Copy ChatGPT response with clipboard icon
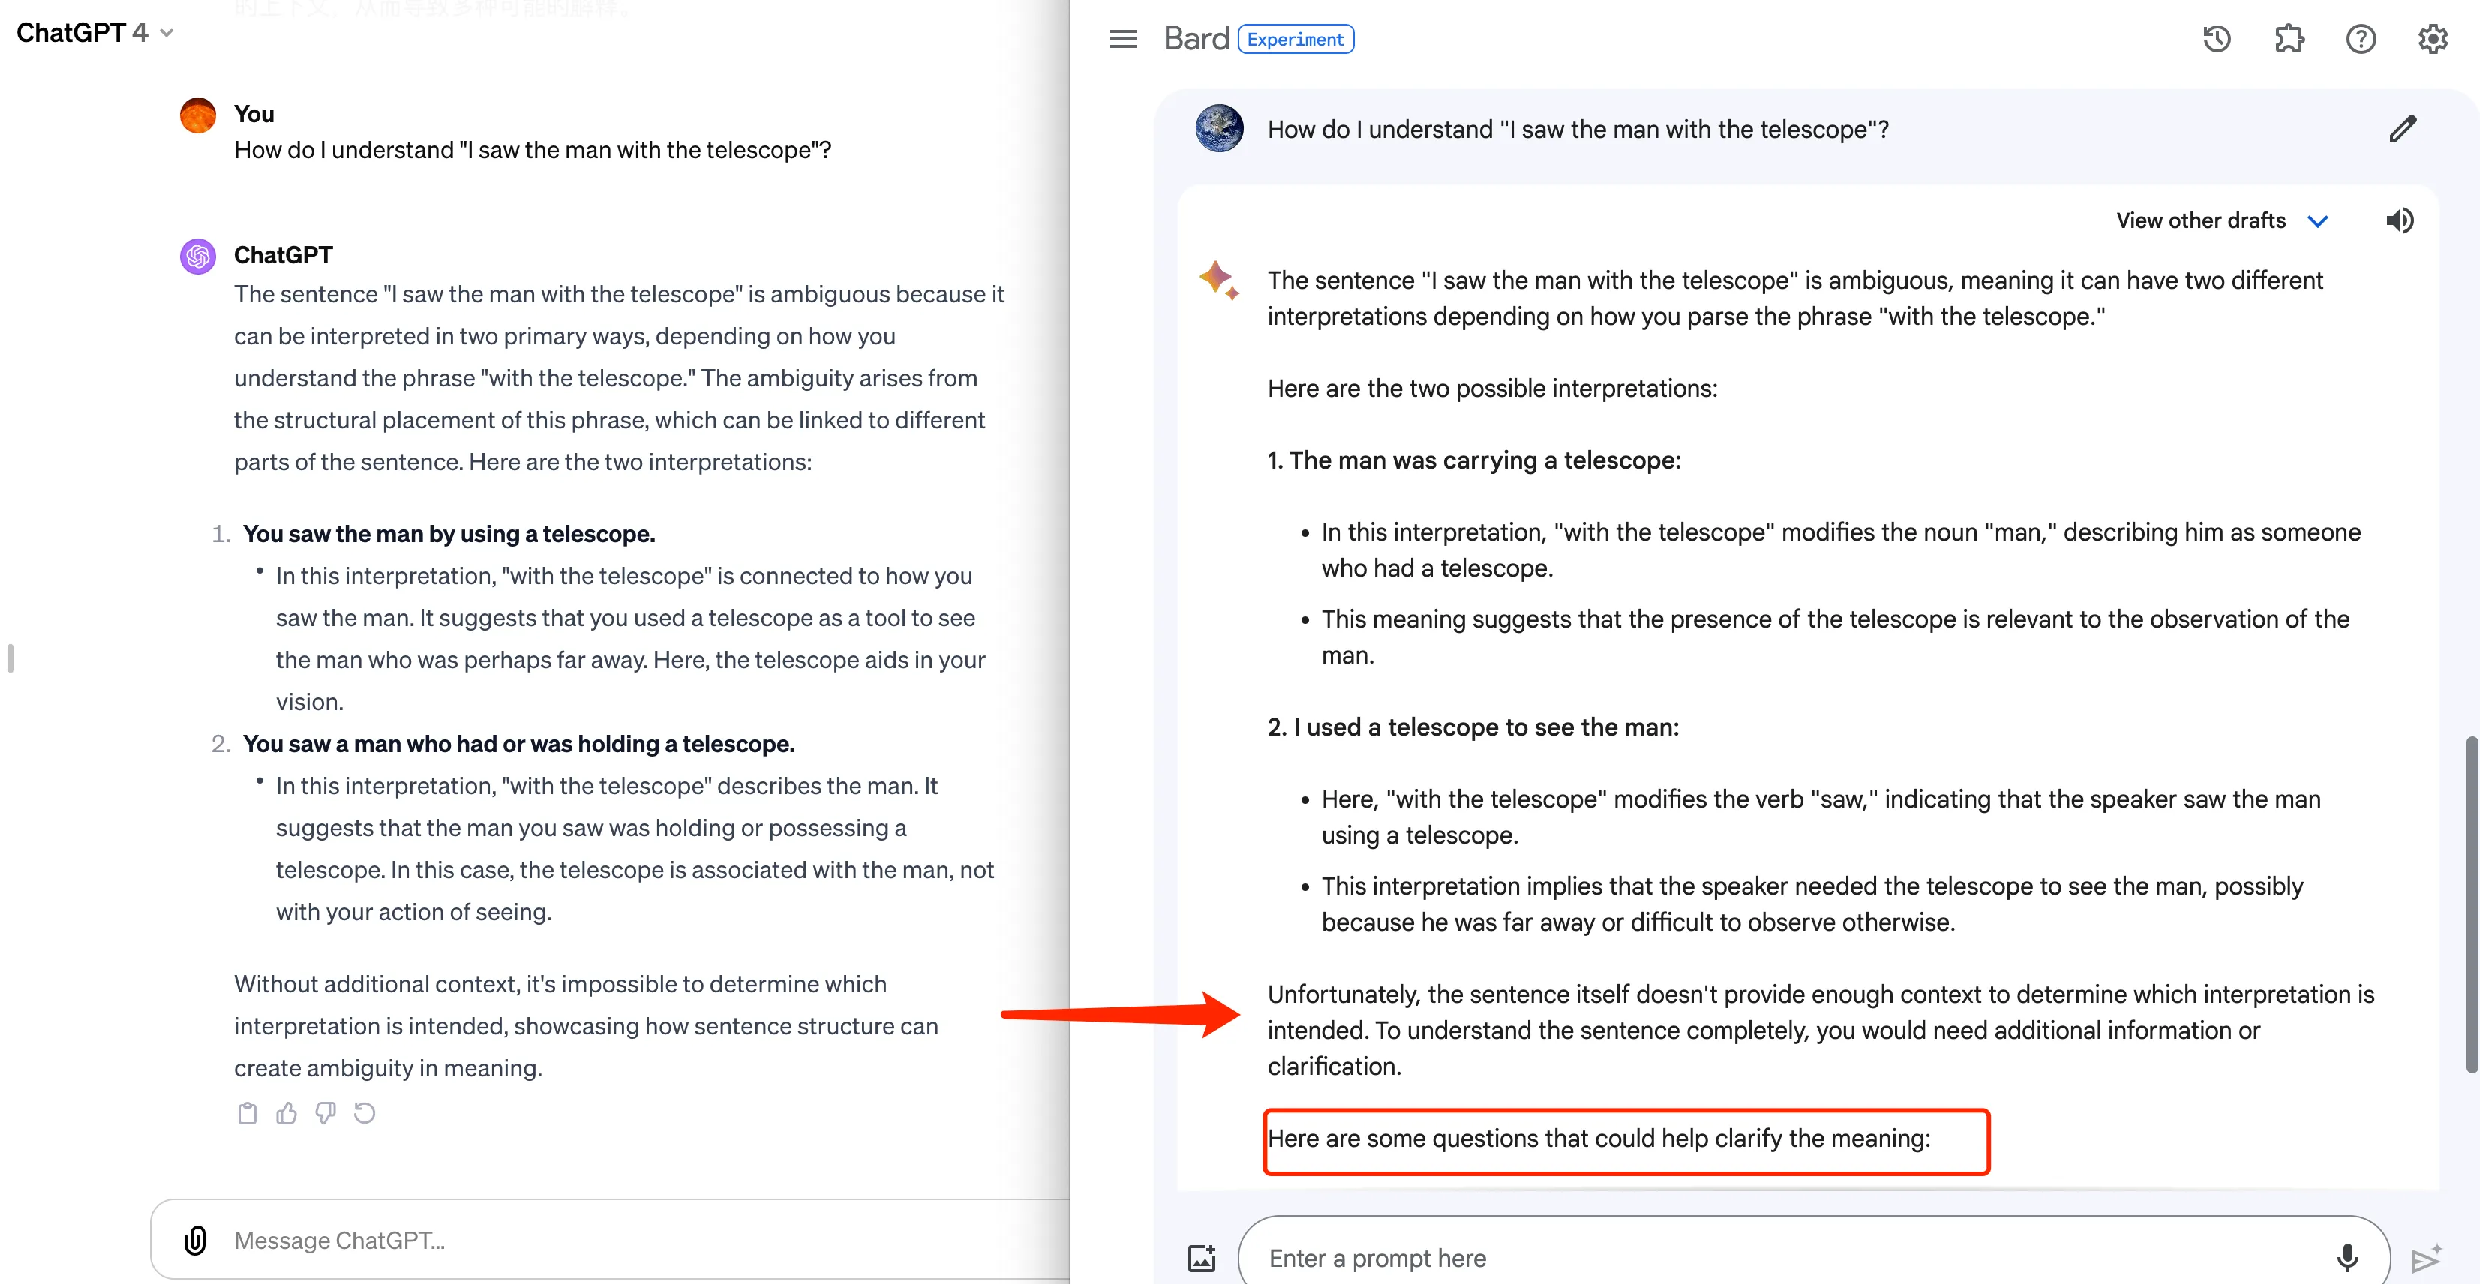The width and height of the screenshot is (2480, 1284). 248,1114
